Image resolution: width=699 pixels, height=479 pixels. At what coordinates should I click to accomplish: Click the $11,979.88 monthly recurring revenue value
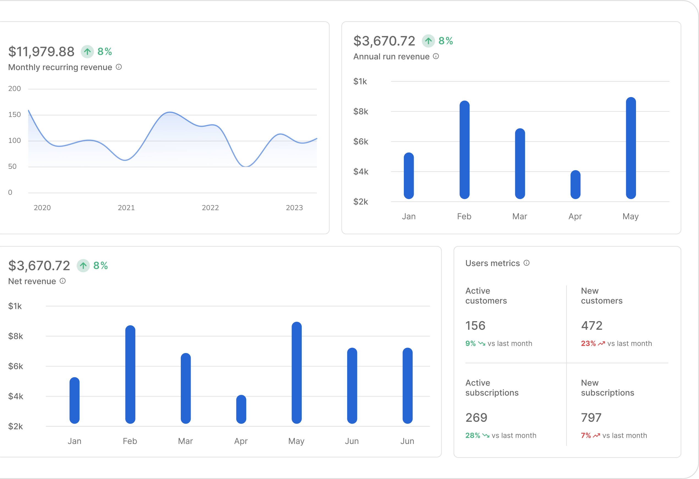pos(41,52)
